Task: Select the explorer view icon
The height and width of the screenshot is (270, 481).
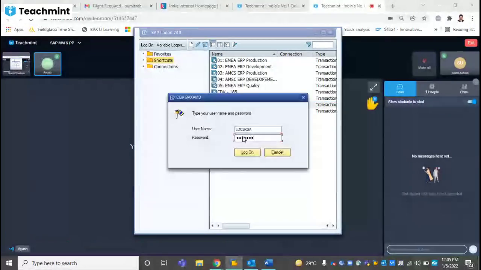Action: 213,45
